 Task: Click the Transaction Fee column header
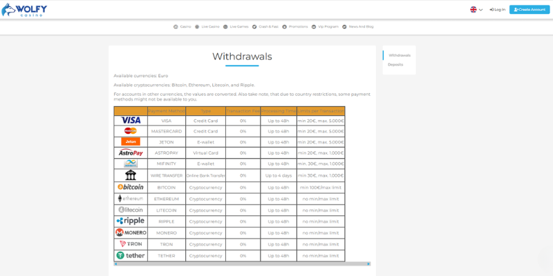coord(243,111)
